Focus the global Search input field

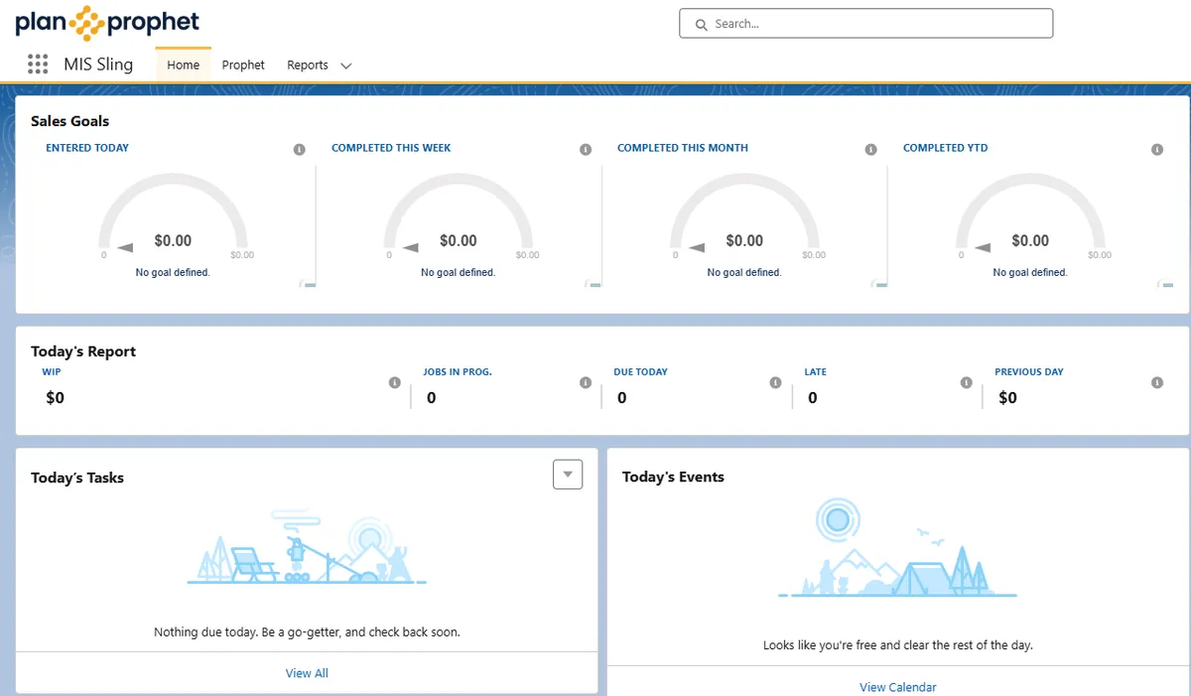[866, 24]
